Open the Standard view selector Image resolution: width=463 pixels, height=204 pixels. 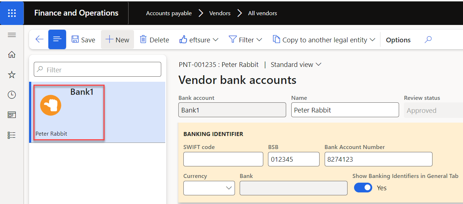tap(296, 64)
